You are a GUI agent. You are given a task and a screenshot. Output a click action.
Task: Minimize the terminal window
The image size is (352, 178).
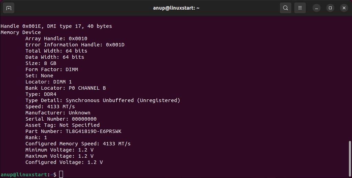(x=317, y=8)
